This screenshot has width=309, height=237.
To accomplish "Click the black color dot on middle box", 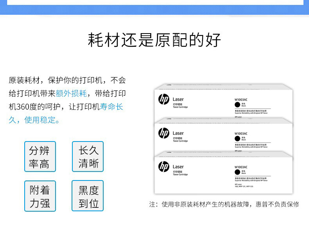I will 237,139.
